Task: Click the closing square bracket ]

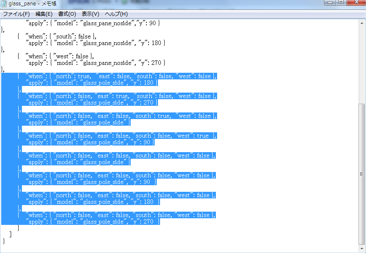Action: coord(10,234)
